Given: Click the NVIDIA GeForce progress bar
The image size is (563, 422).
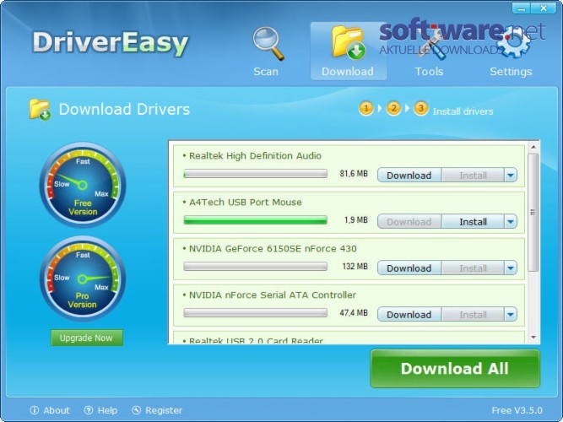Looking at the screenshot, I should [255, 266].
